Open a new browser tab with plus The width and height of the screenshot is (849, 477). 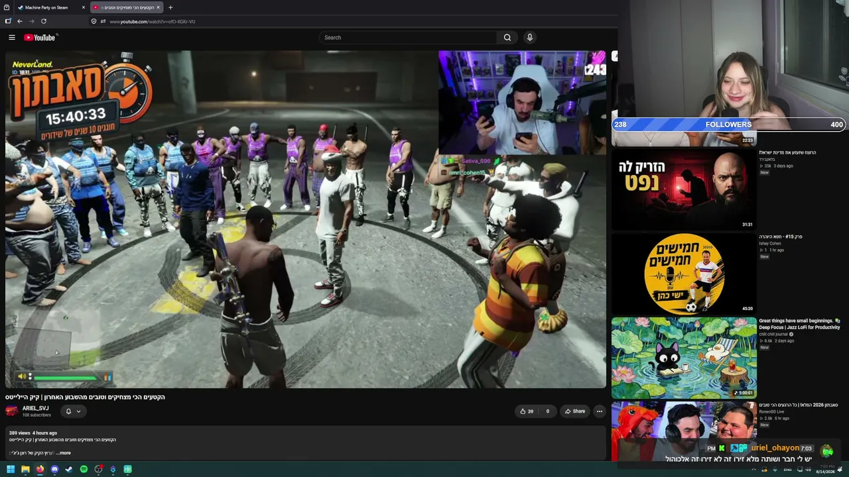point(170,8)
